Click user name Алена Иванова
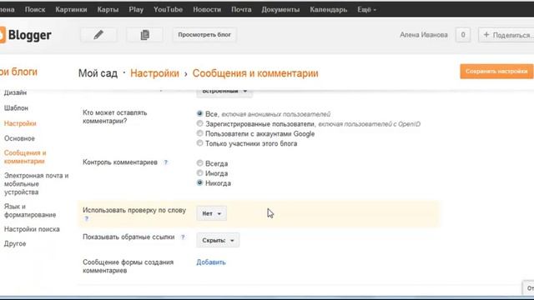This screenshot has height=300, width=534. coord(424,35)
